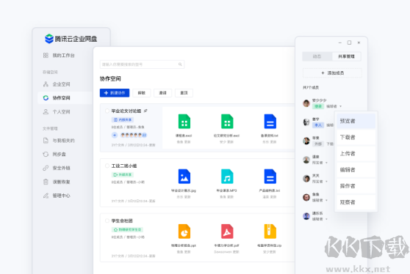410x274 pixels.
Task: Open 管理中心 management center icon
Action: tap(46, 196)
